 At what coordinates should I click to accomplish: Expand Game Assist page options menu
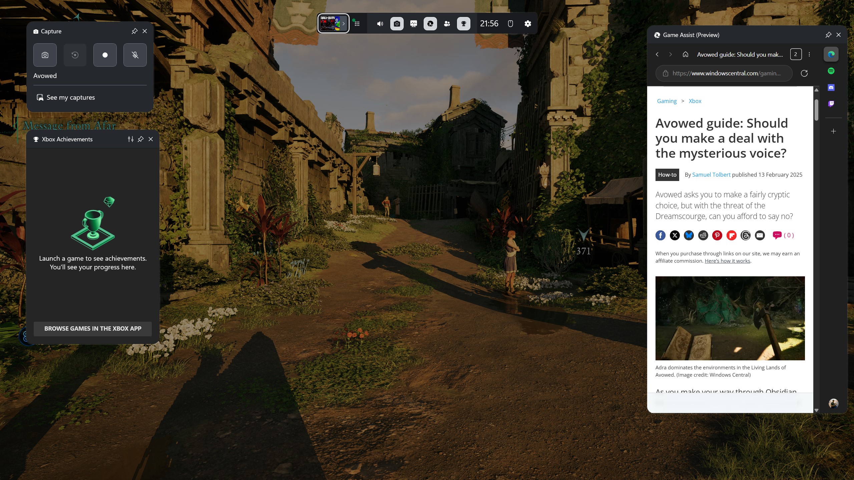click(809, 54)
